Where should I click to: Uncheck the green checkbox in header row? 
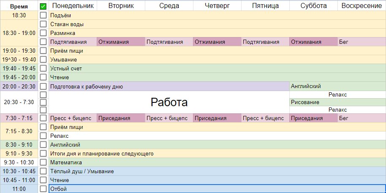43,6
